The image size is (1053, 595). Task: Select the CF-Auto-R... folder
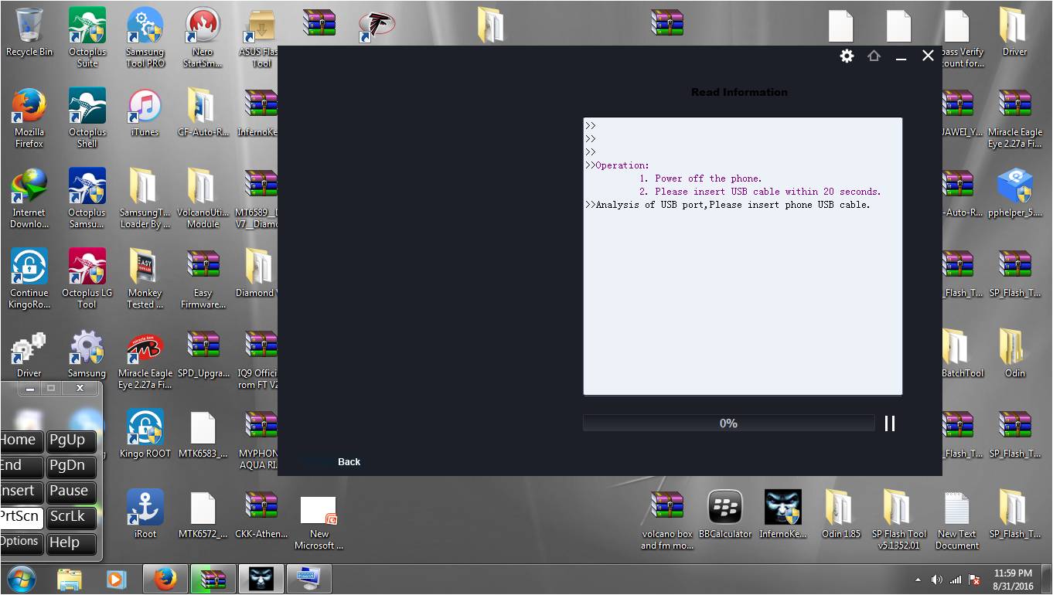(203, 113)
